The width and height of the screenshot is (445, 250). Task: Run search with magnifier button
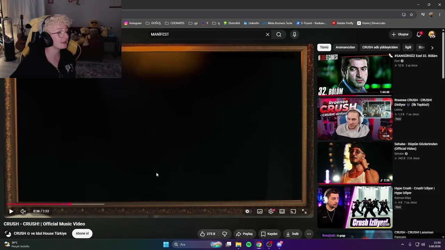279,34
